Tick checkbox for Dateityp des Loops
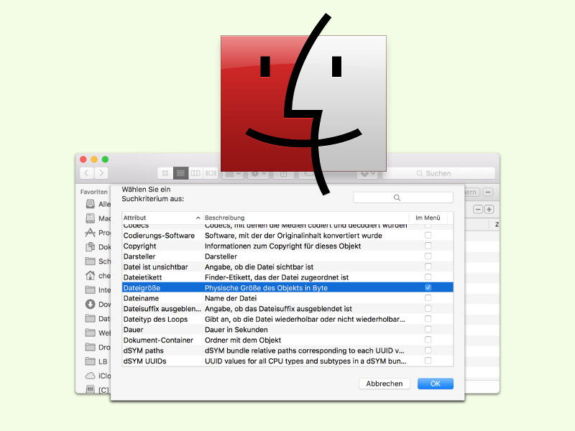Screen dimensions: 575x431 click(428, 319)
